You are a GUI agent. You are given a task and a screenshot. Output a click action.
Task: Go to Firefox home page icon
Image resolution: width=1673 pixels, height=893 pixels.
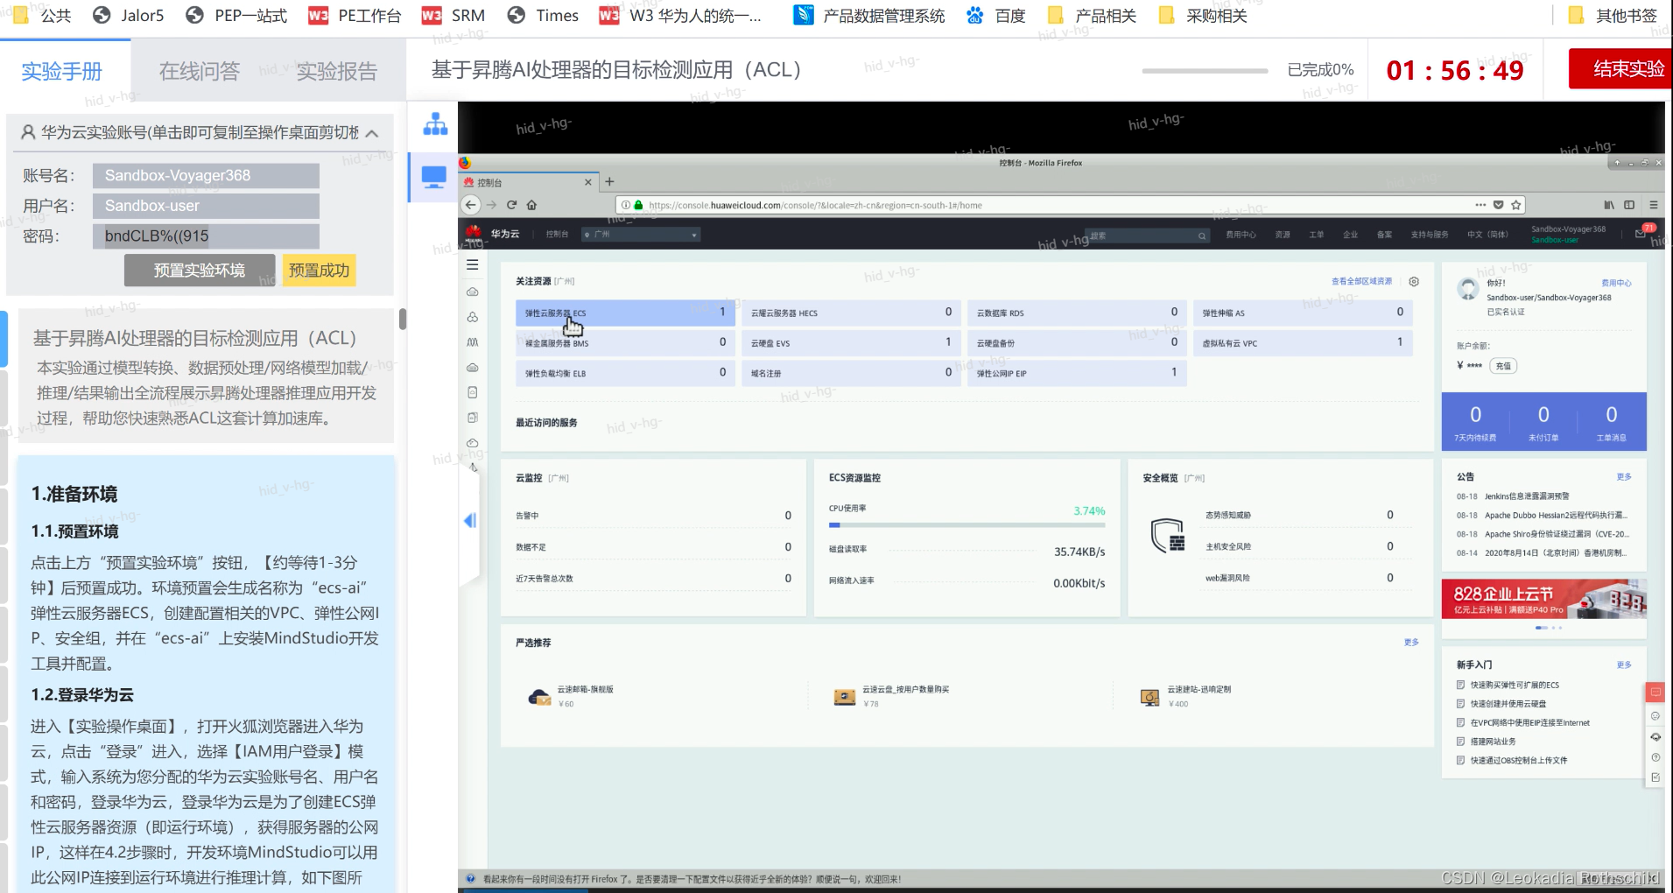coord(531,205)
